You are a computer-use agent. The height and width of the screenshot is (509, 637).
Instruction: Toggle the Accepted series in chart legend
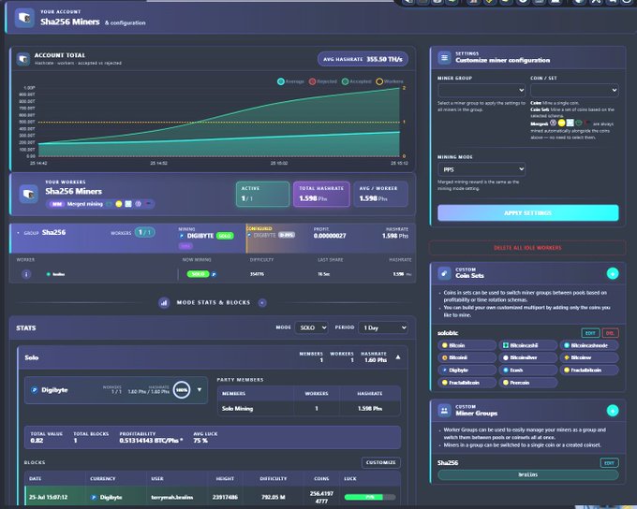357,81
